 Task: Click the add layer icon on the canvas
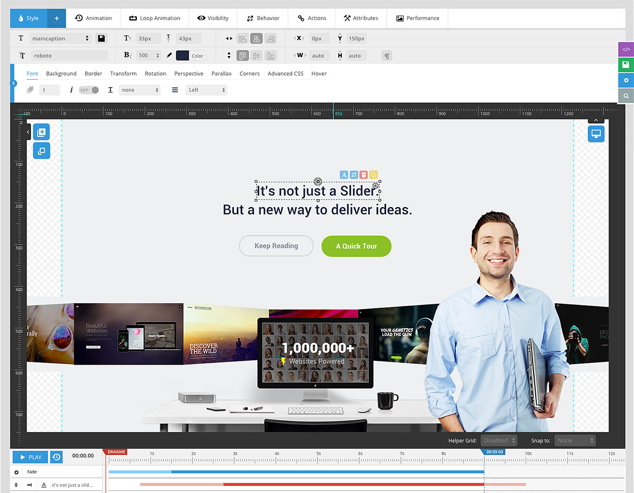coord(41,132)
